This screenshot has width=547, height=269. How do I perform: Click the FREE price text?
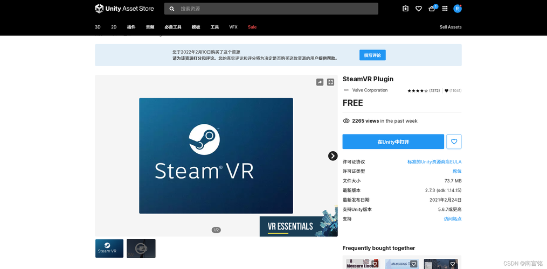coord(352,103)
